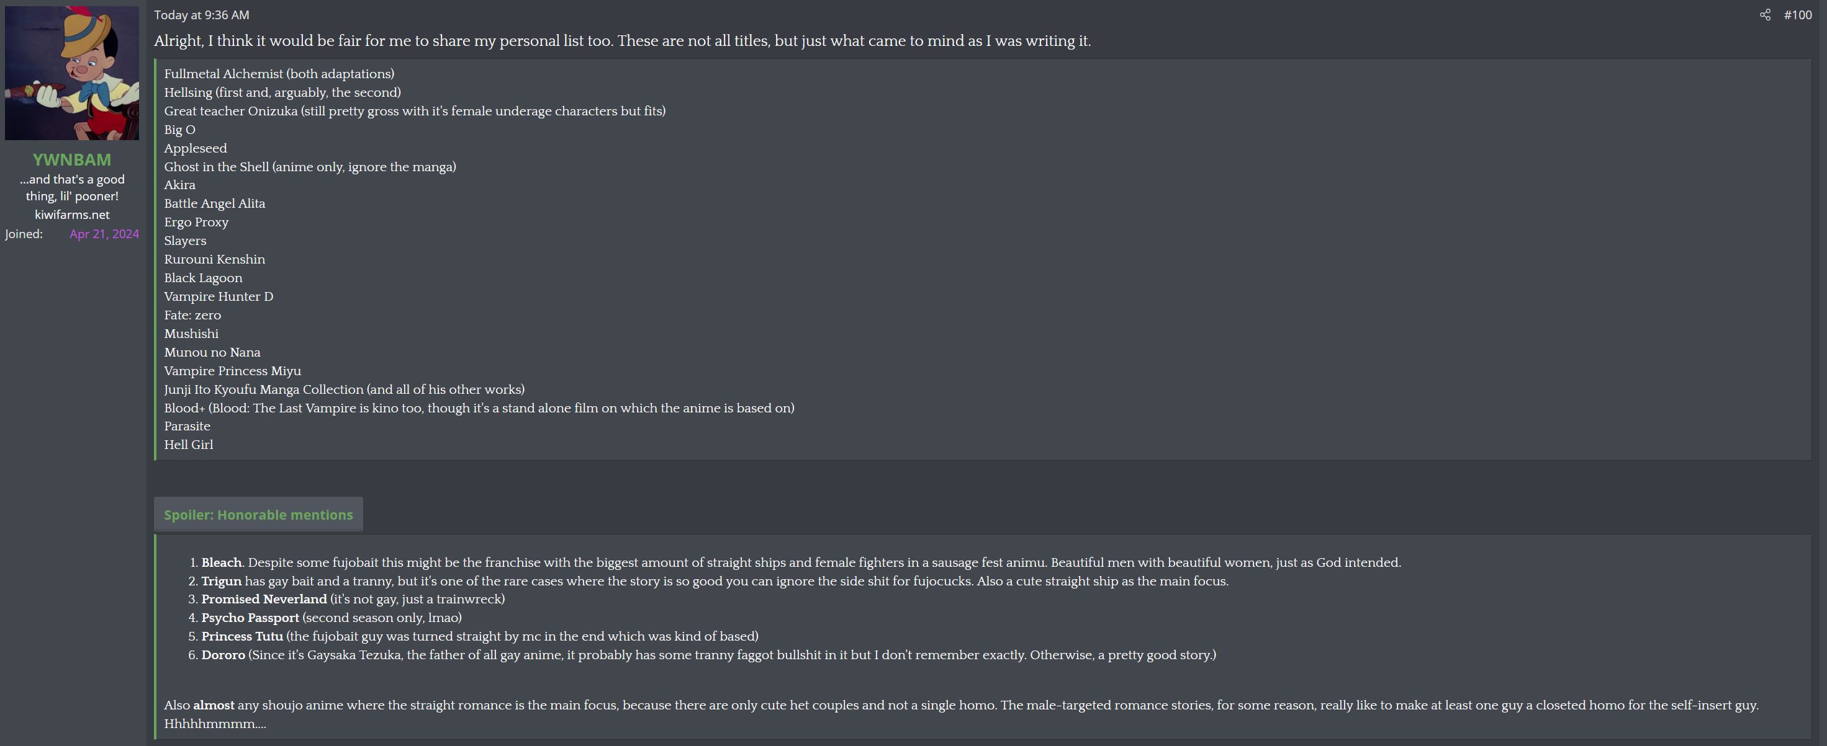The width and height of the screenshot is (1827, 746).
Task: Open the Pinocchio avatar image
Action: click(71, 73)
